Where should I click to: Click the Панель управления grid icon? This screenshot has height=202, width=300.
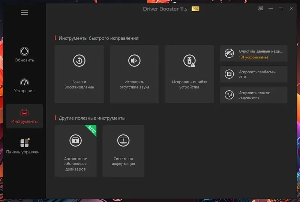pos(25,143)
